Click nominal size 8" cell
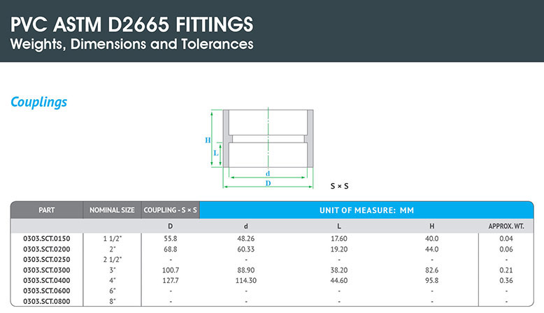 coord(113,301)
